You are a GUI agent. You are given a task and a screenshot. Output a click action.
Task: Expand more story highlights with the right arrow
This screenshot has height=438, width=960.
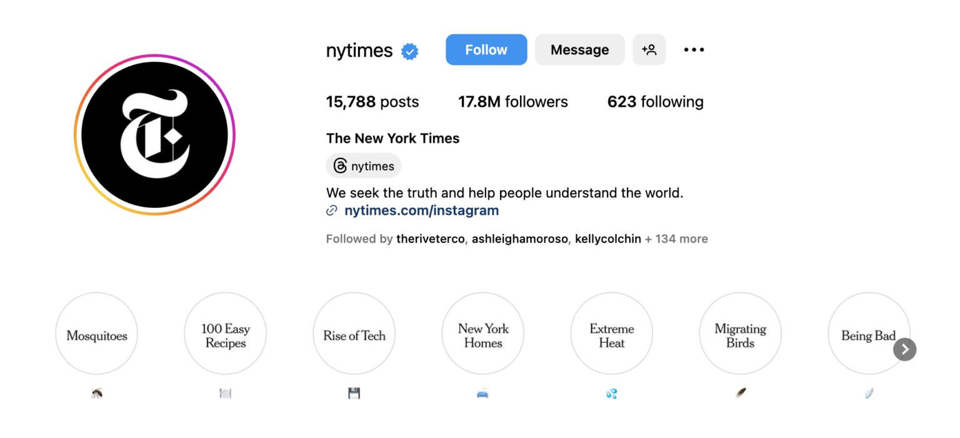tap(904, 349)
